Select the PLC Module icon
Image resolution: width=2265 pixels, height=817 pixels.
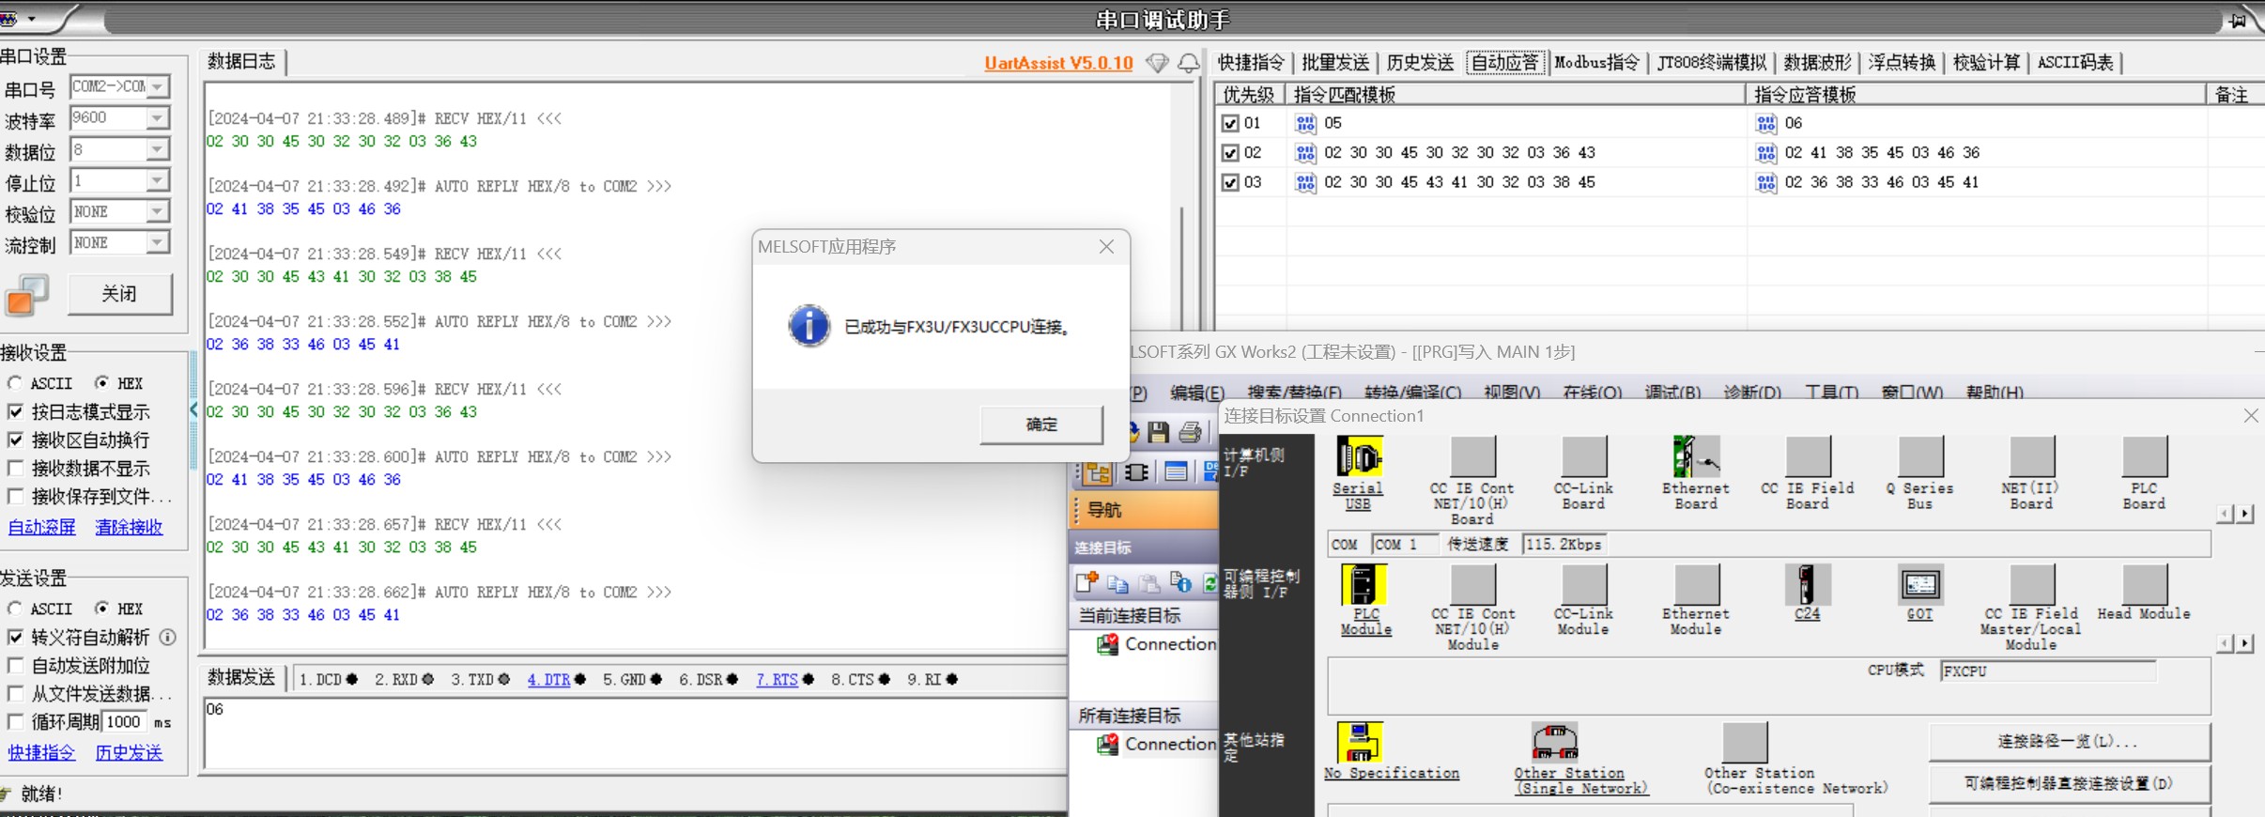[x=1364, y=584]
